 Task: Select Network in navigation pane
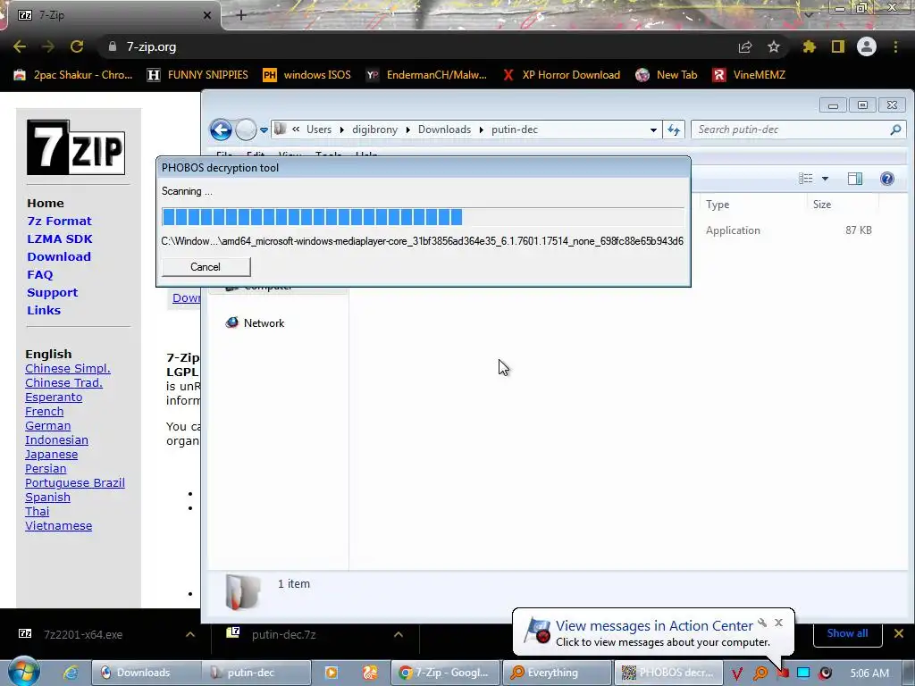coord(255,322)
